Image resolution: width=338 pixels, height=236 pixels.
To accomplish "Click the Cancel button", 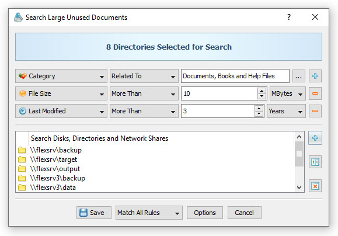I will click(245, 213).
